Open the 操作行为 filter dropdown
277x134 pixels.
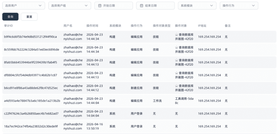coord(239,6)
